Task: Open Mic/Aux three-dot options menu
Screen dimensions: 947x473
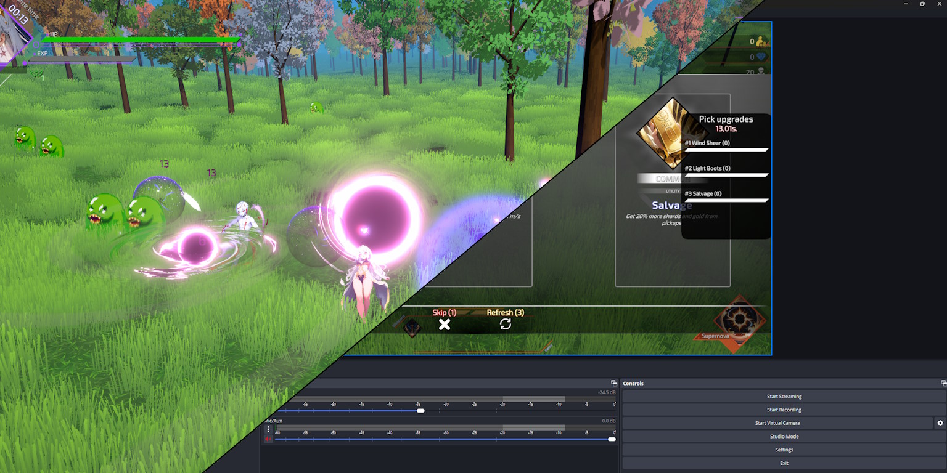Action: [x=268, y=429]
